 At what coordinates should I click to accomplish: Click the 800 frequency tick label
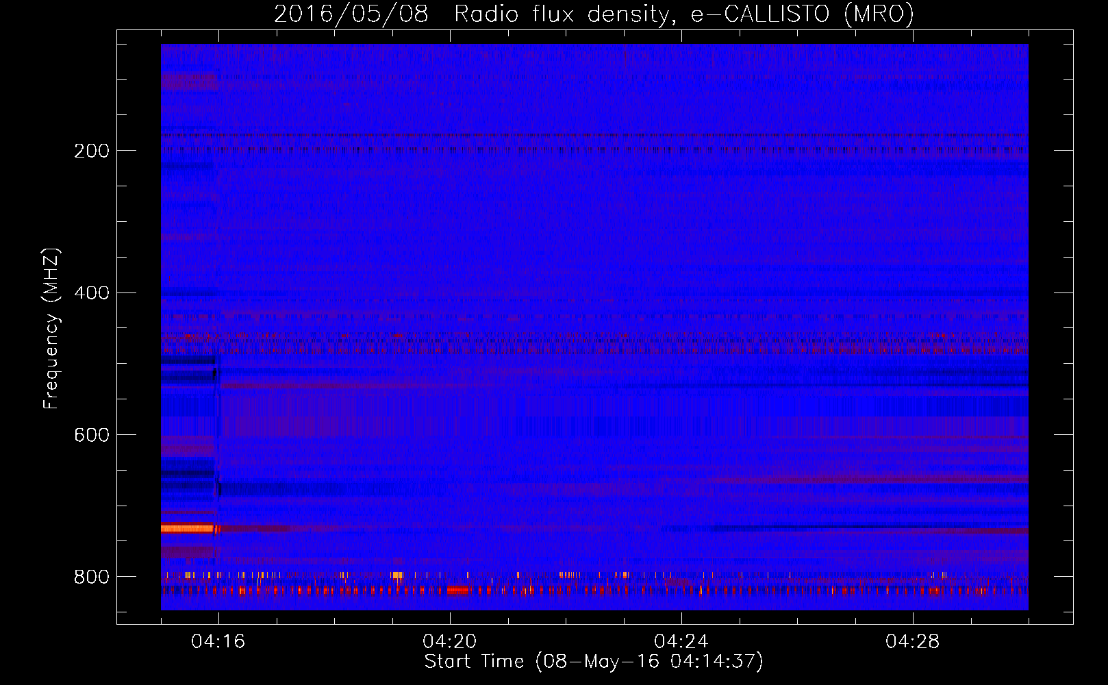coord(92,577)
